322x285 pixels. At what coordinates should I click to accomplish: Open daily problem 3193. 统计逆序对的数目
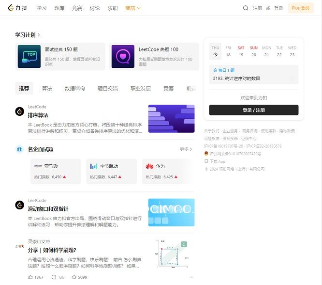[236, 78]
